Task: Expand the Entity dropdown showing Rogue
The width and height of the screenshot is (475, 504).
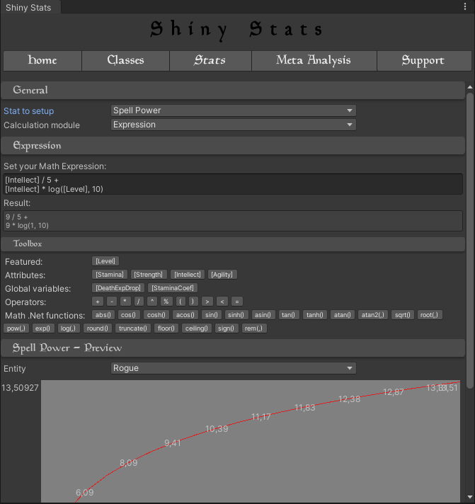Action: [234, 368]
